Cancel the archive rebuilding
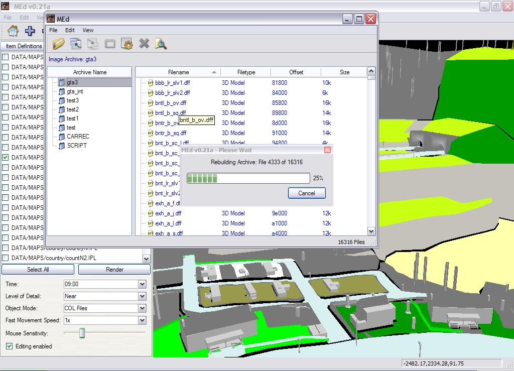This screenshot has width=514, height=371. click(307, 193)
